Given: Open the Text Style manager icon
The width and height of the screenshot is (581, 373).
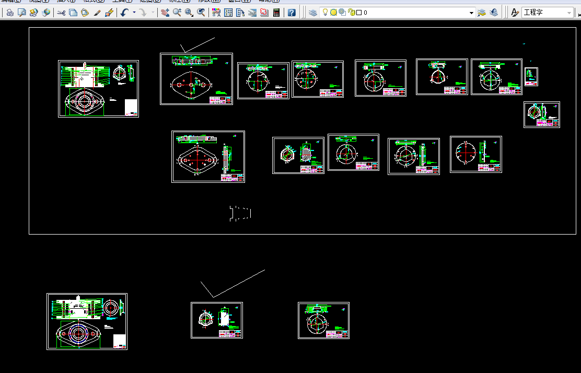Looking at the screenshot, I should pos(515,13).
